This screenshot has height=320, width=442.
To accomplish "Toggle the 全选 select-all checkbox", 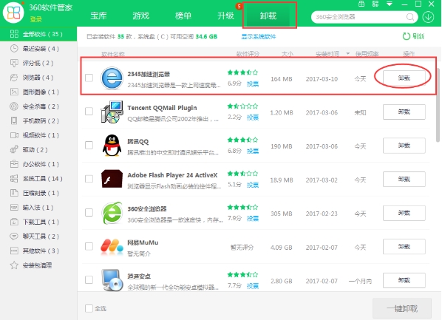I will point(89,308).
